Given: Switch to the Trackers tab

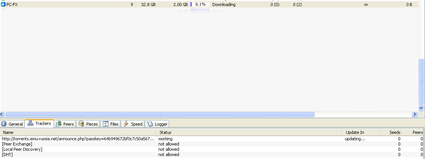Looking at the screenshot, I should [x=39, y=123].
